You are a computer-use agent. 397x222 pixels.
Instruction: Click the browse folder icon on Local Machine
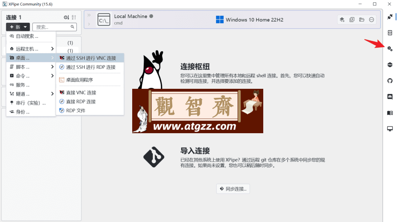(x=362, y=20)
